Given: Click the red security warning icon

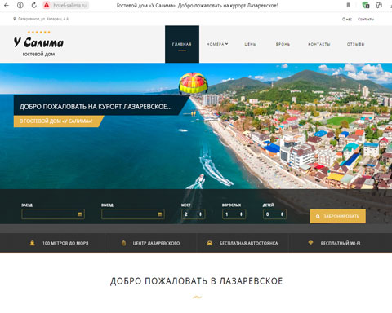Looking at the screenshot, I should click(47, 5).
